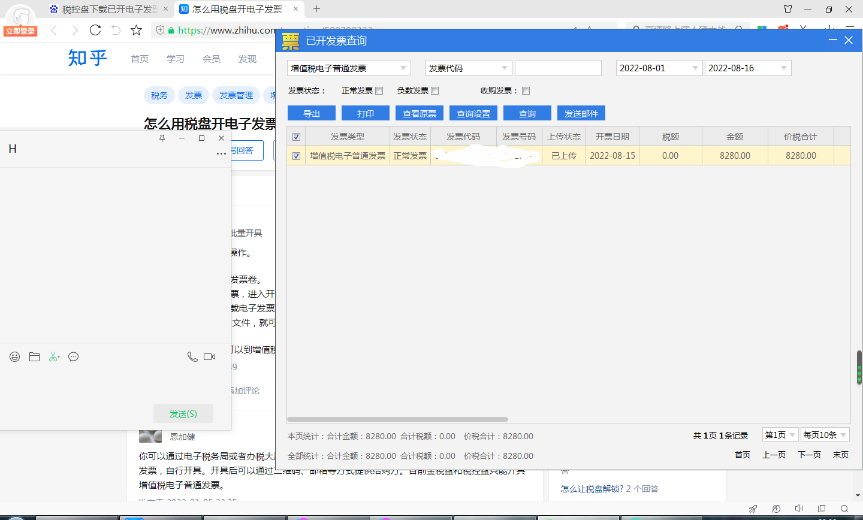Image resolution: width=863 pixels, height=520 pixels.
Task: Click the Zhihu 知乎 logo
Action: click(87, 58)
